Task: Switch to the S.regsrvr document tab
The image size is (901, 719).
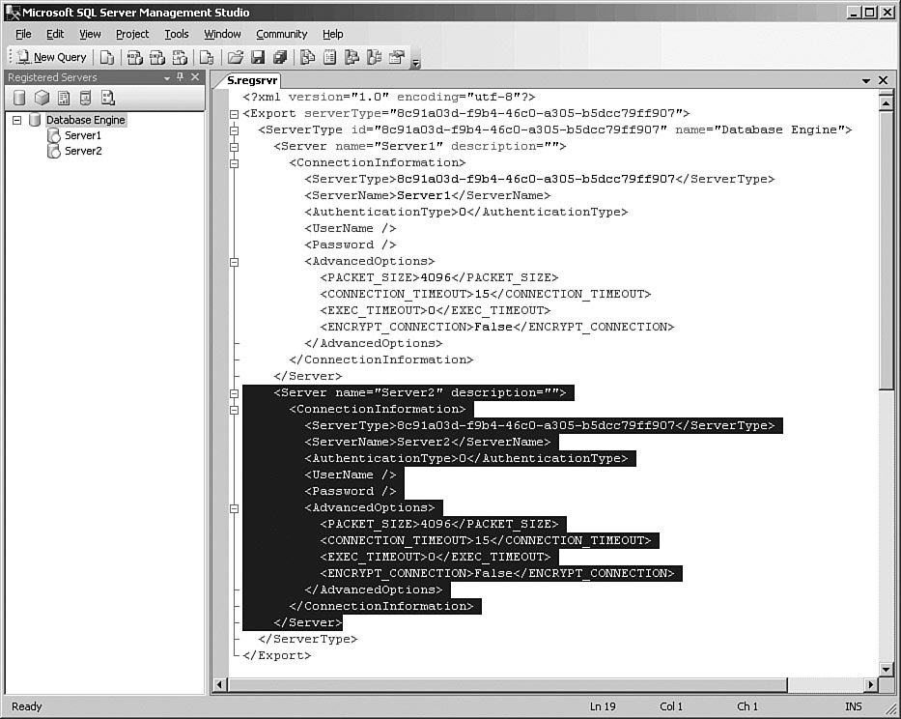Action: [252, 80]
